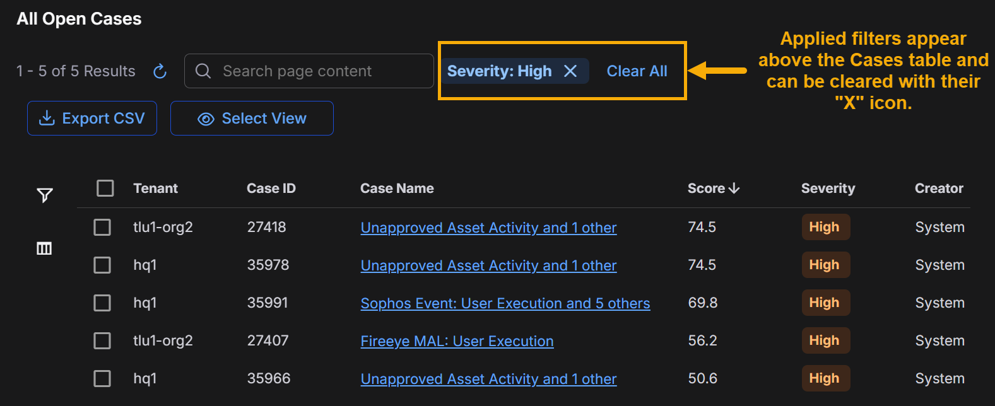Click the refresh results icon
Viewport: 995px width, 406px height.
[160, 71]
